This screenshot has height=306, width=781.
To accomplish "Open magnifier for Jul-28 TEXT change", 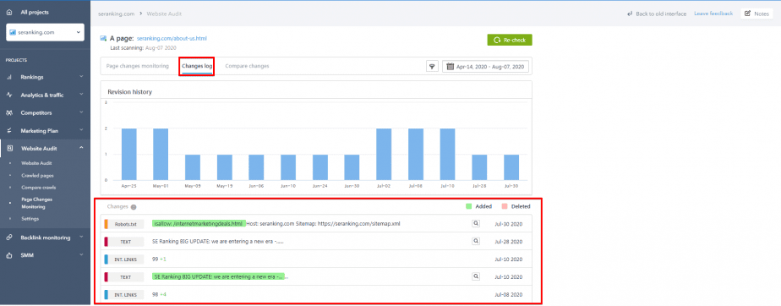I will pos(476,241).
